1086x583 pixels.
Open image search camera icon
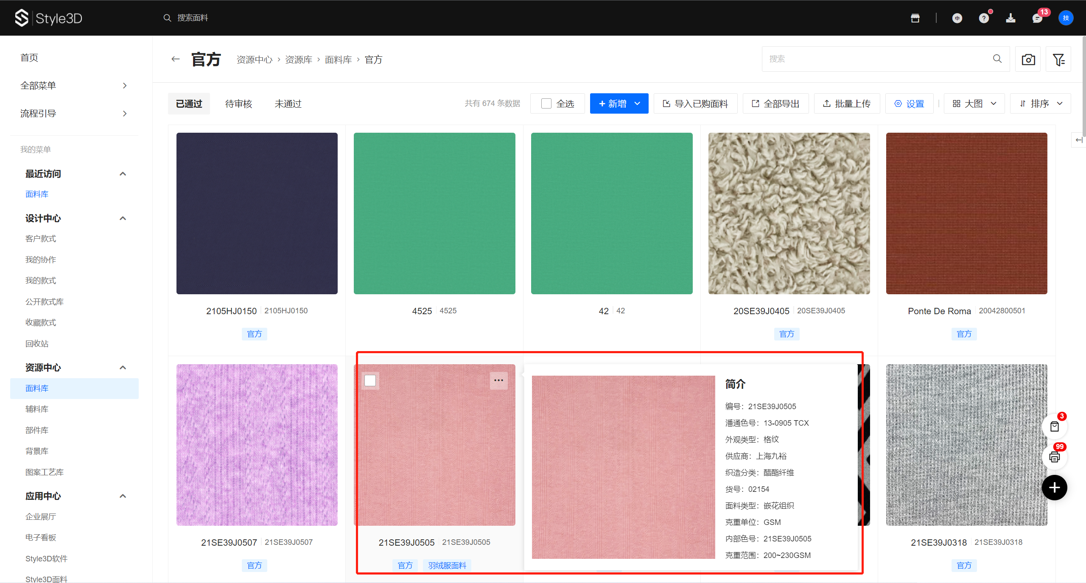pos(1028,59)
